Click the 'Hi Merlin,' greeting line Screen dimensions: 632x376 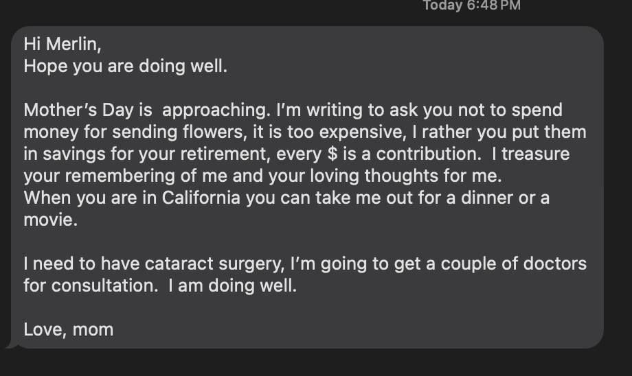63,44
